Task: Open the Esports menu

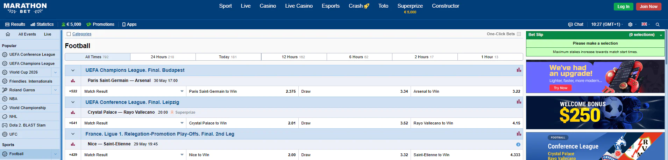Action: point(331,6)
